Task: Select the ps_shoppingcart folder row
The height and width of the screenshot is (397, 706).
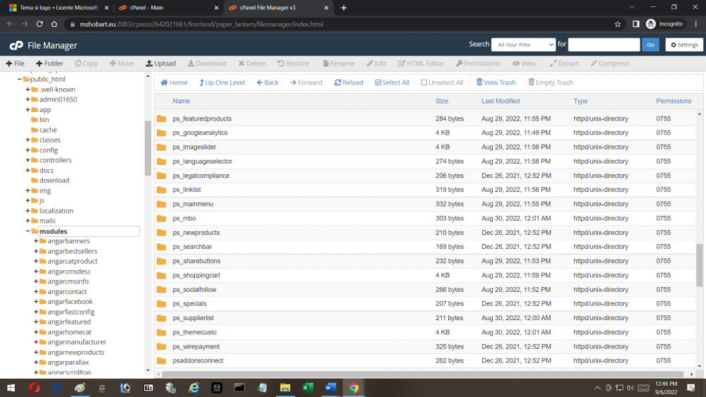Action: (425, 275)
